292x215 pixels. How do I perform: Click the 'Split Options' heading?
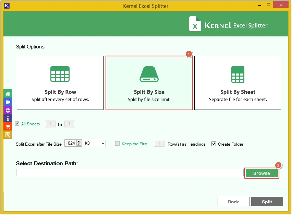coord(30,47)
